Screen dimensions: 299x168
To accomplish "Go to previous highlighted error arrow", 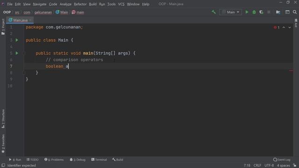I will click(284, 28).
